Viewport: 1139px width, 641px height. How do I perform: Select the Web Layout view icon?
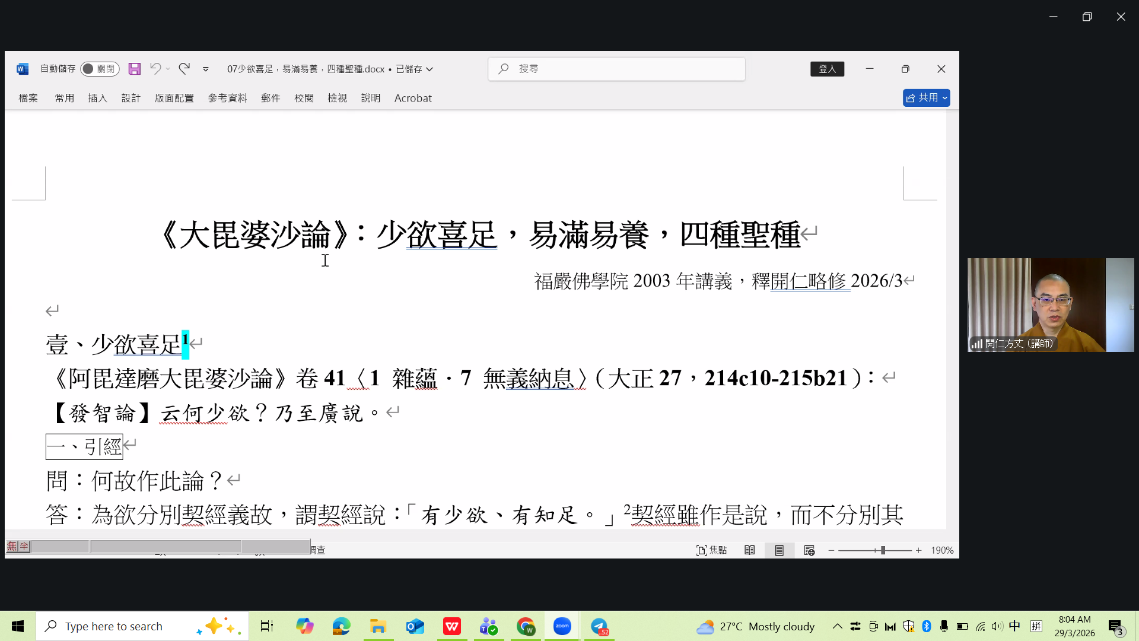pyautogui.click(x=809, y=550)
